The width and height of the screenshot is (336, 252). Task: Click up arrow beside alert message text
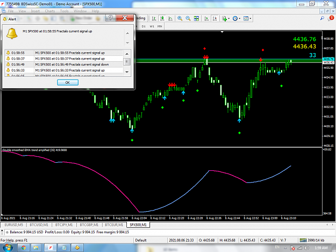point(127,33)
